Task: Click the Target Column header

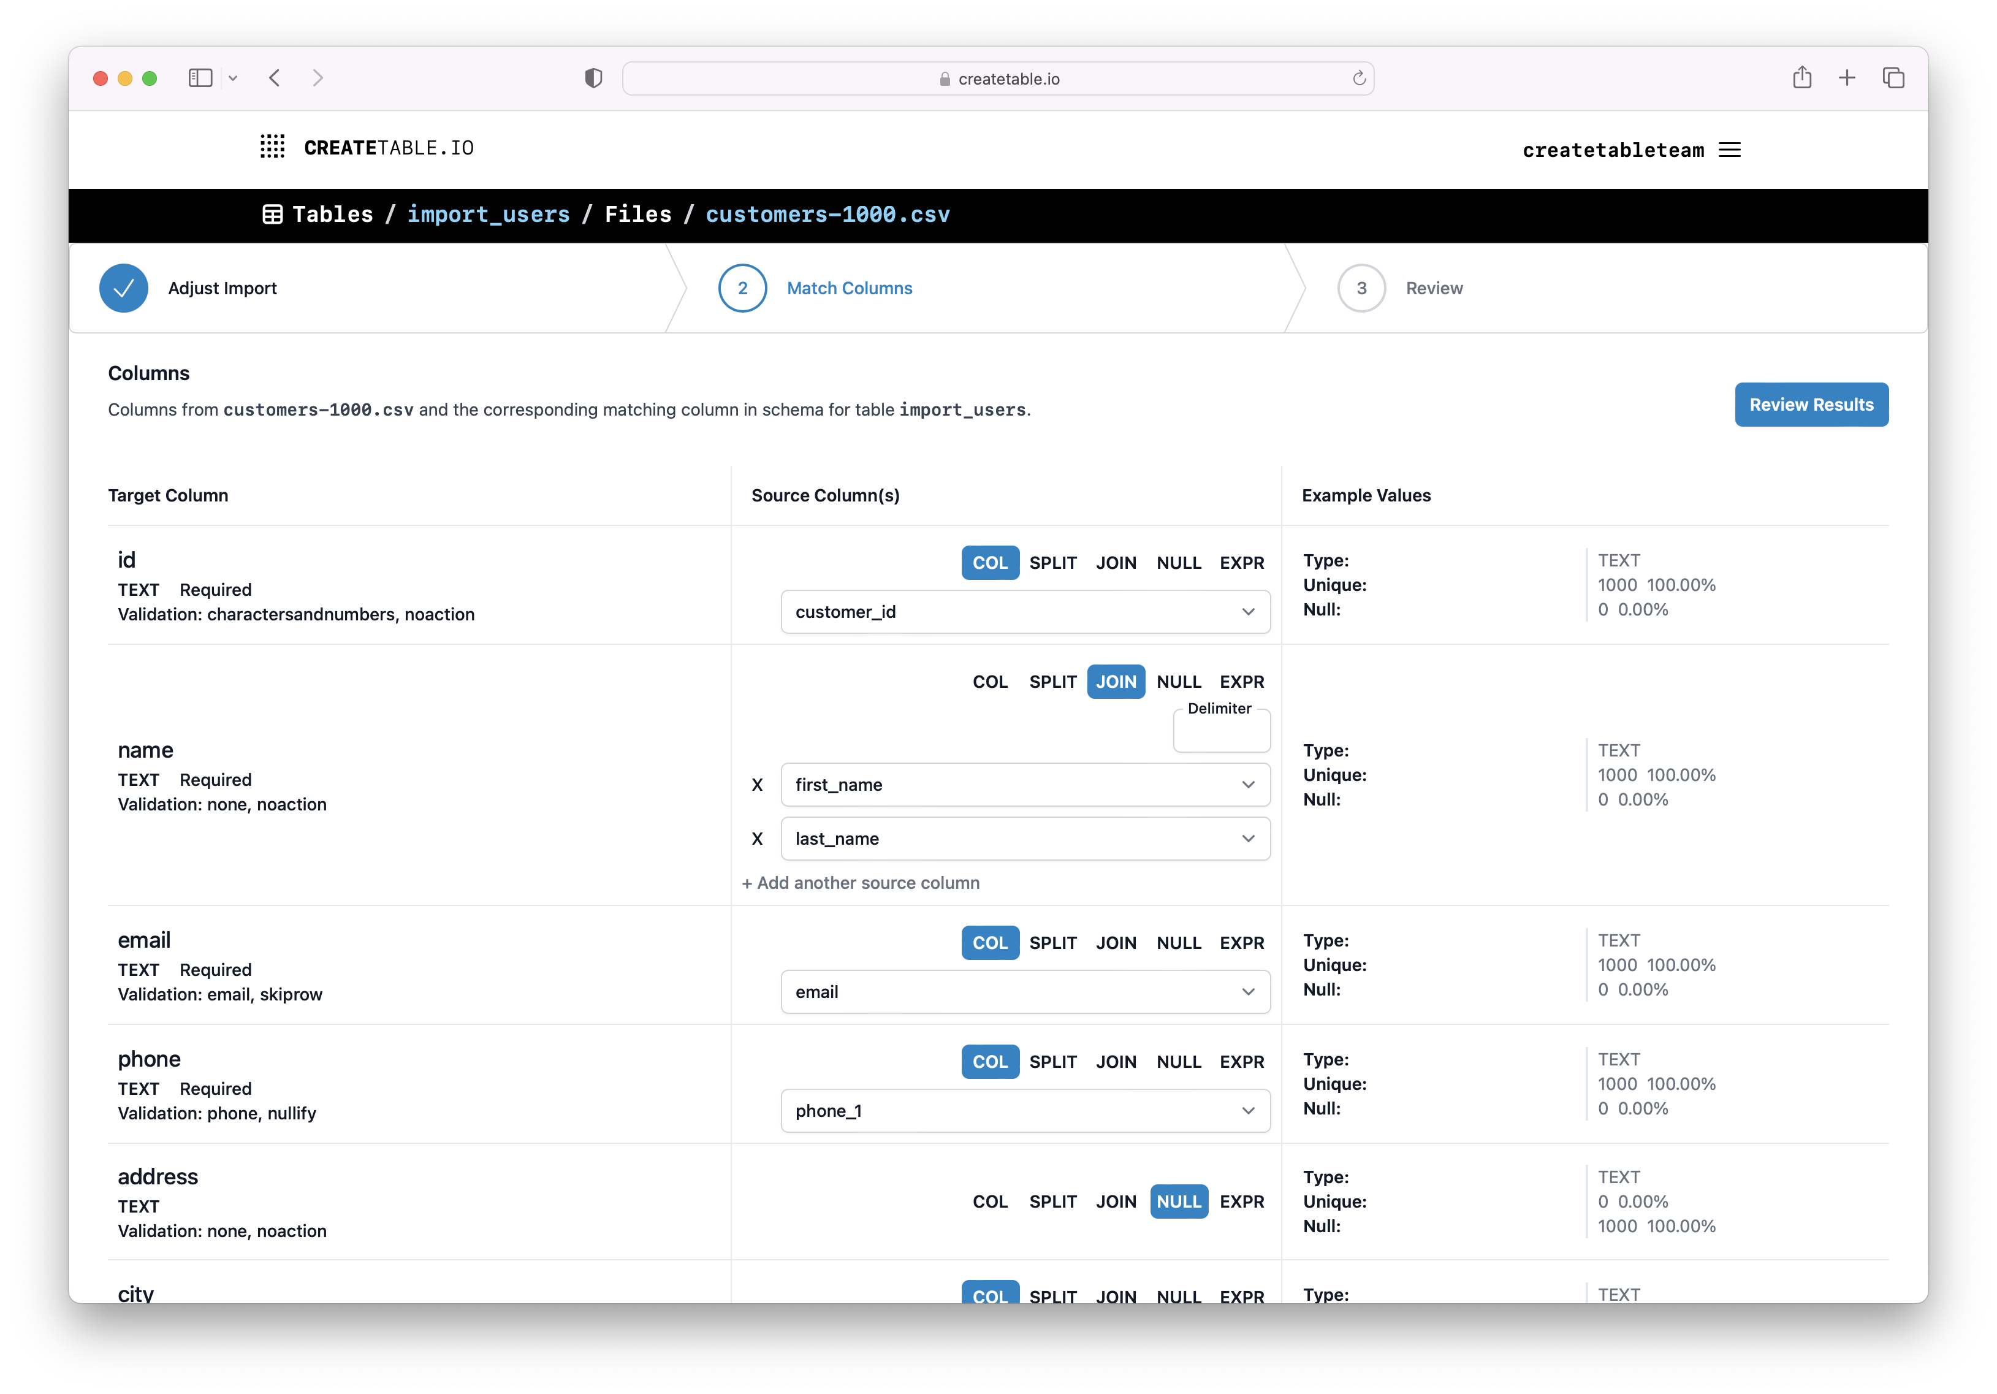Action: click(168, 496)
